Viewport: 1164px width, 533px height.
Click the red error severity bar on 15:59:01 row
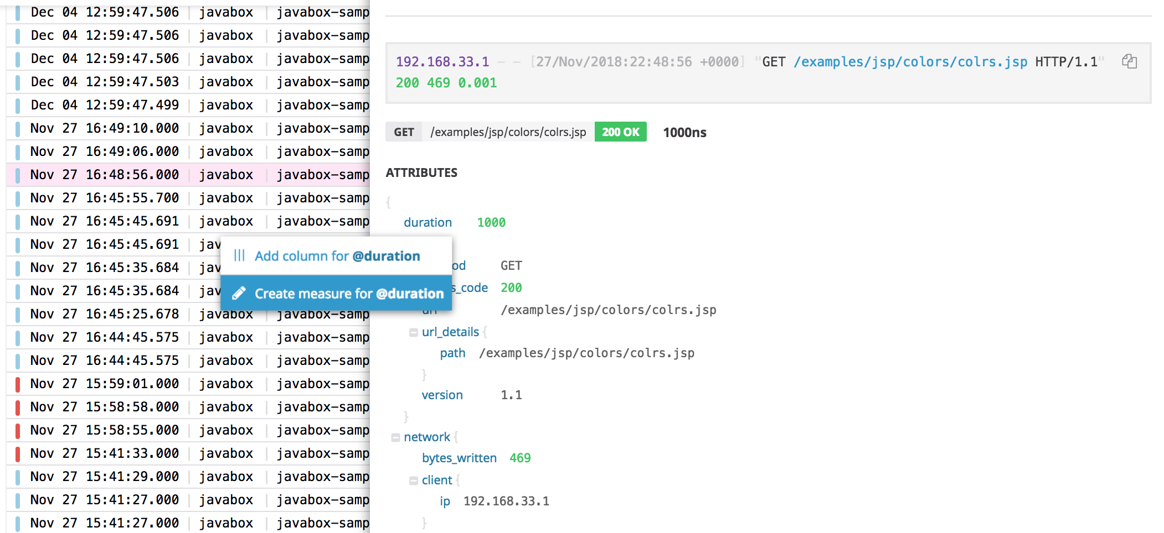(17, 383)
